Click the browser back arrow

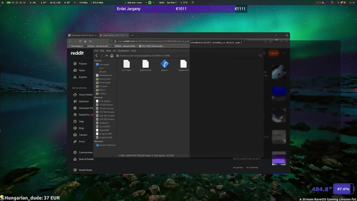pyautogui.click(x=70, y=41)
